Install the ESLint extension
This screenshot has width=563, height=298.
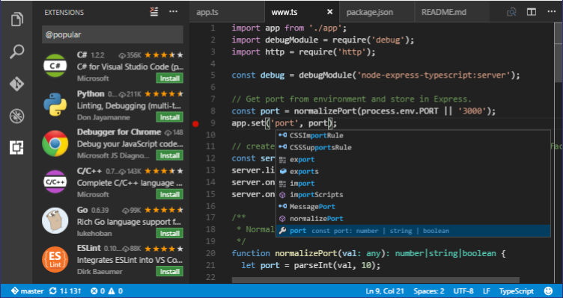click(169, 272)
